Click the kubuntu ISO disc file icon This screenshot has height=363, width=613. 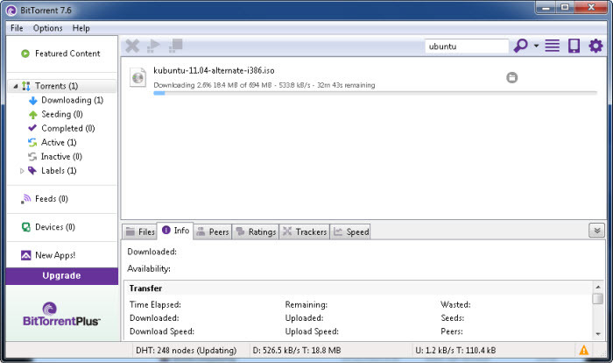click(x=137, y=77)
